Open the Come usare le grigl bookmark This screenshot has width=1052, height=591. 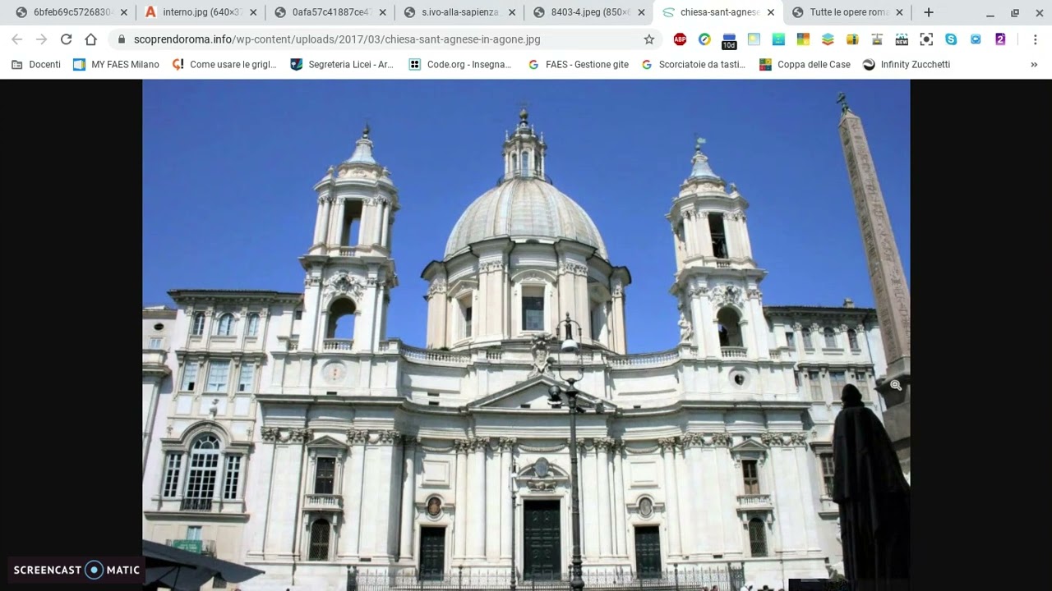pyautogui.click(x=224, y=64)
